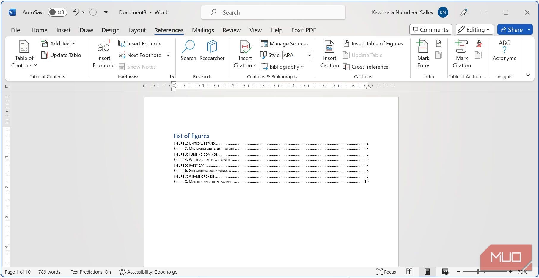Switch to the Insert tab
539x278 pixels.
pos(63,30)
